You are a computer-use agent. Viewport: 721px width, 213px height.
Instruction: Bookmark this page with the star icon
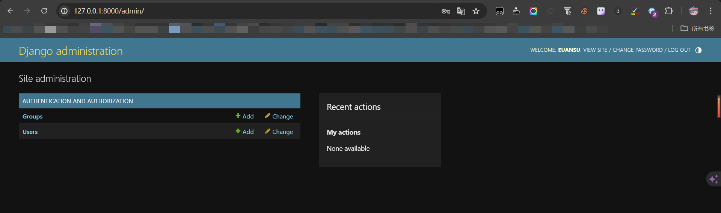[x=476, y=11]
